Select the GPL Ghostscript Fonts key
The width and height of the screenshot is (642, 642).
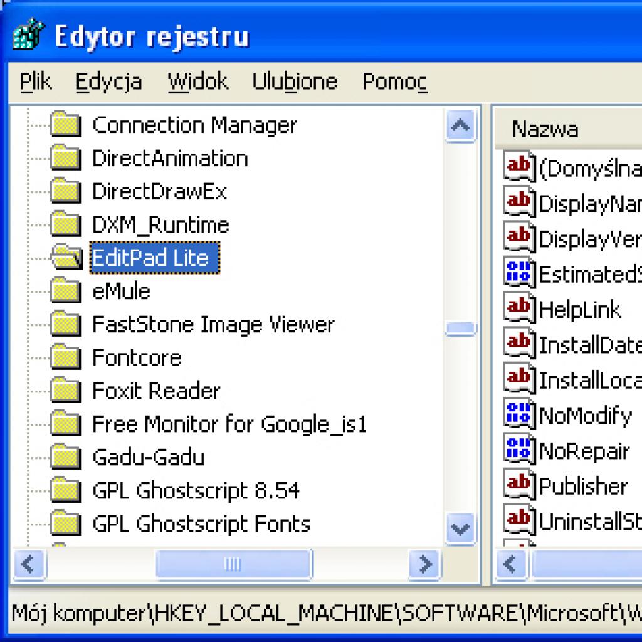201,524
